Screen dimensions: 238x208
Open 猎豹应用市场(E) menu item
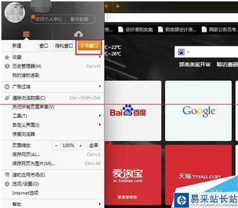(x=52, y=175)
